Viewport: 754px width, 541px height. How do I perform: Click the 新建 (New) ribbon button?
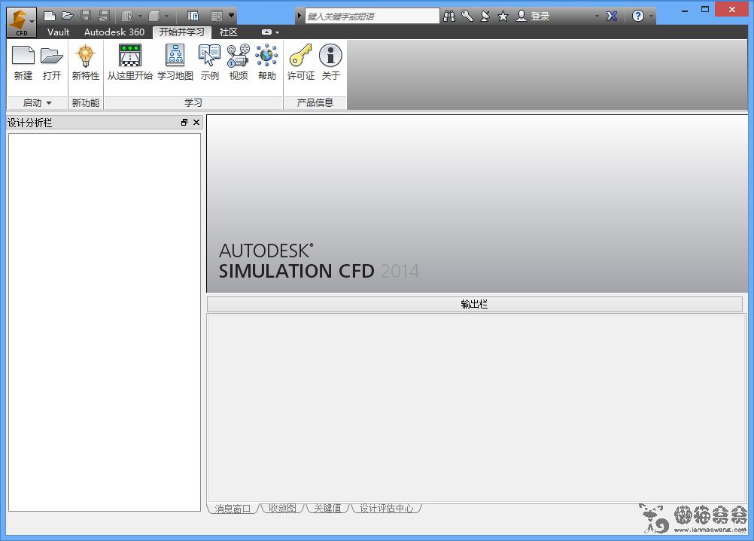coord(23,62)
